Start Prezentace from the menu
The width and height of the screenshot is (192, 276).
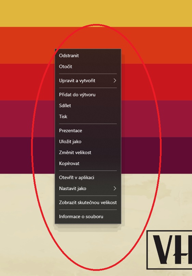pos(88,130)
